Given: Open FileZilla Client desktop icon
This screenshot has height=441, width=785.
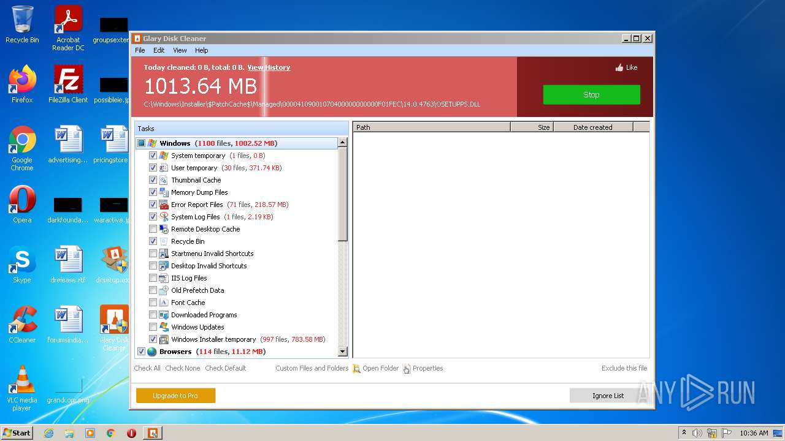Looking at the screenshot, I should click(68, 85).
